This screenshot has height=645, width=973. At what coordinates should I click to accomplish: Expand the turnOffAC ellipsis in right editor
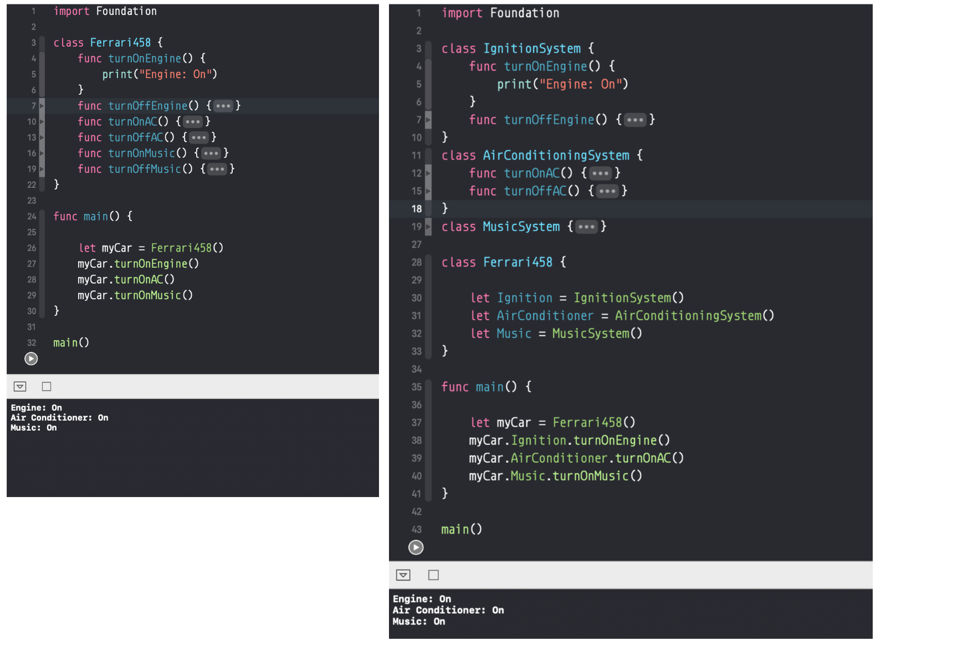[607, 191]
